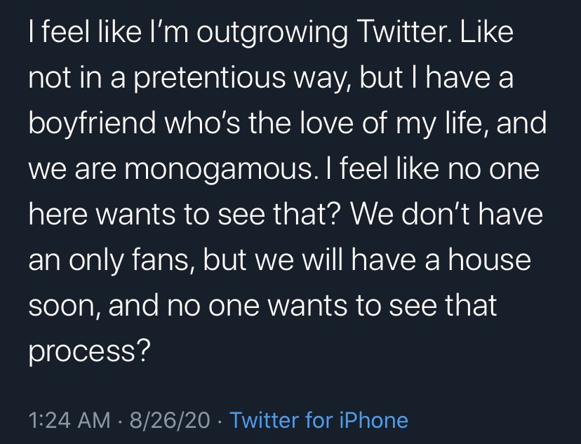This screenshot has width=581, height=444.
Task: Tap the word 'pretentious' in the tweet
Action: [209, 79]
